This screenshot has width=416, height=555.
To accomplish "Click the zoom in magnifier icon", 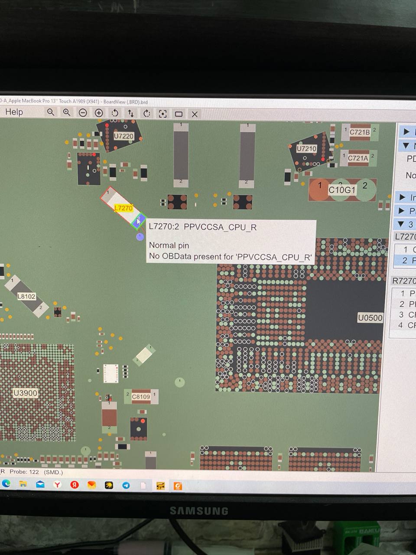I will pos(66,112).
